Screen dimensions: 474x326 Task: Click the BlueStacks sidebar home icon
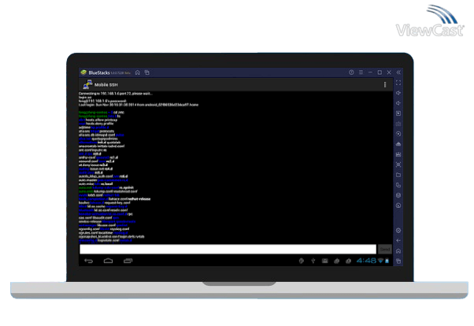pyautogui.click(x=398, y=251)
